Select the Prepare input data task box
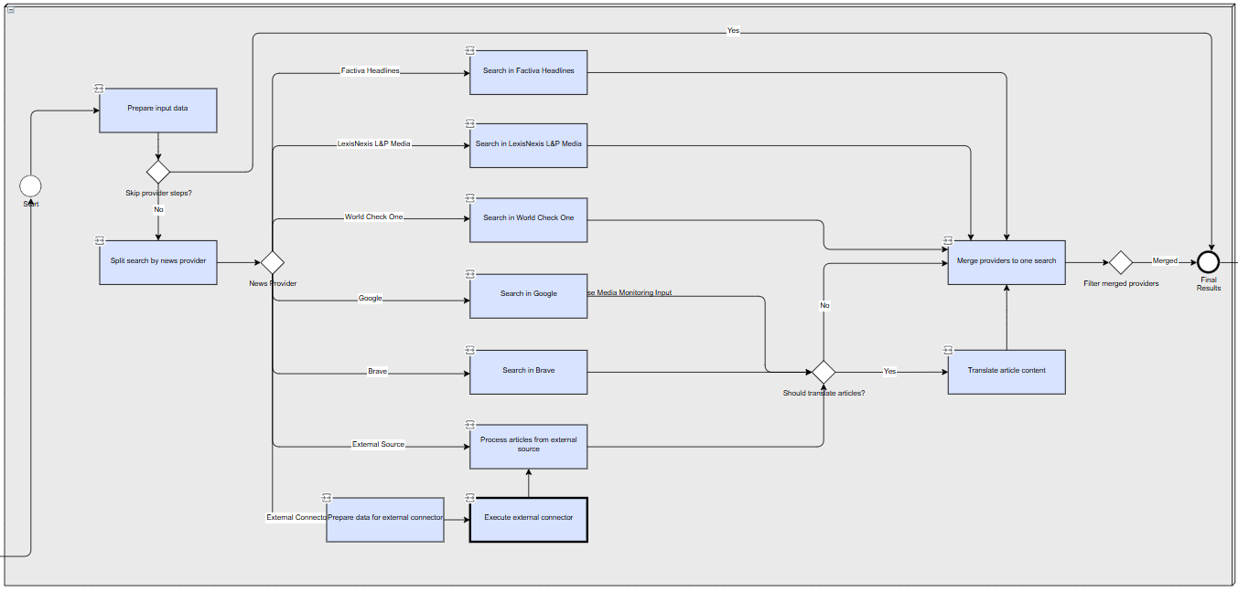Screen dimensions: 1238x592 [x=158, y=111]
